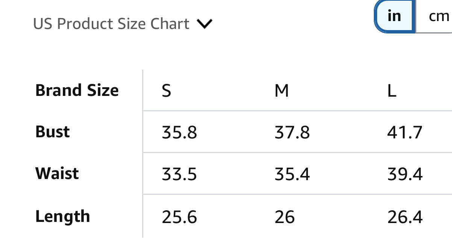Click the 35.8 bust value for S

179,132
